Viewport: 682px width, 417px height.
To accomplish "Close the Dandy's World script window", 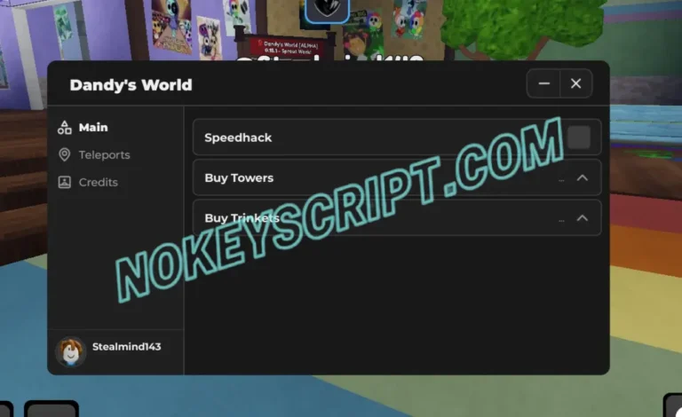I will 575,83.
